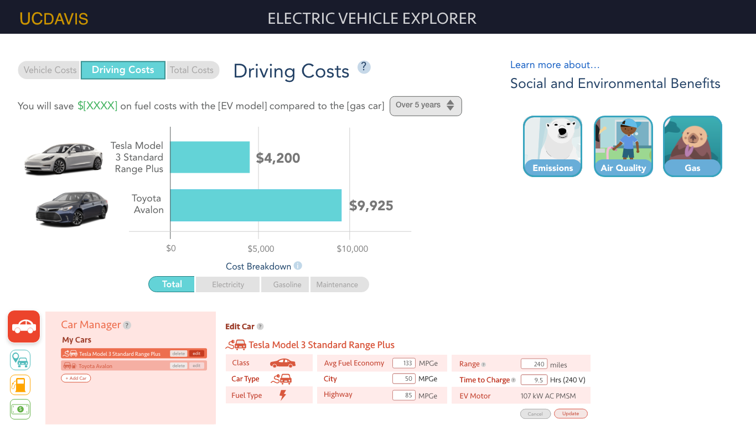This screenshot has width=756, height=425.
Task: Select the Total cost breakdown tab
Action: (x=172, y=284)
